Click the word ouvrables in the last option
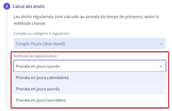This screenshot has height=111, width=172. coord(56,100)
